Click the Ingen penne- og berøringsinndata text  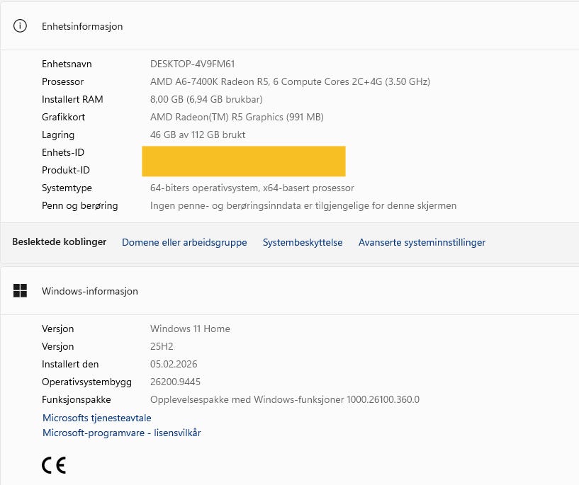tap(303, 205)
